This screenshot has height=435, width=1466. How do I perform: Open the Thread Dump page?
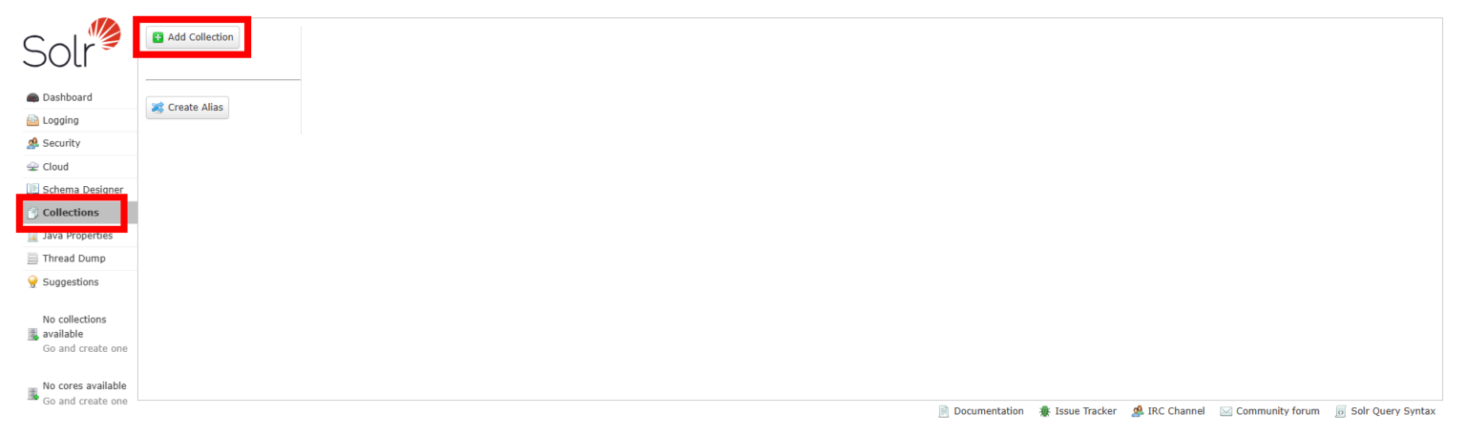point(73,259)
